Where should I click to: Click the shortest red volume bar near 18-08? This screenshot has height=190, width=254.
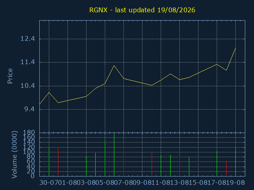226,169
